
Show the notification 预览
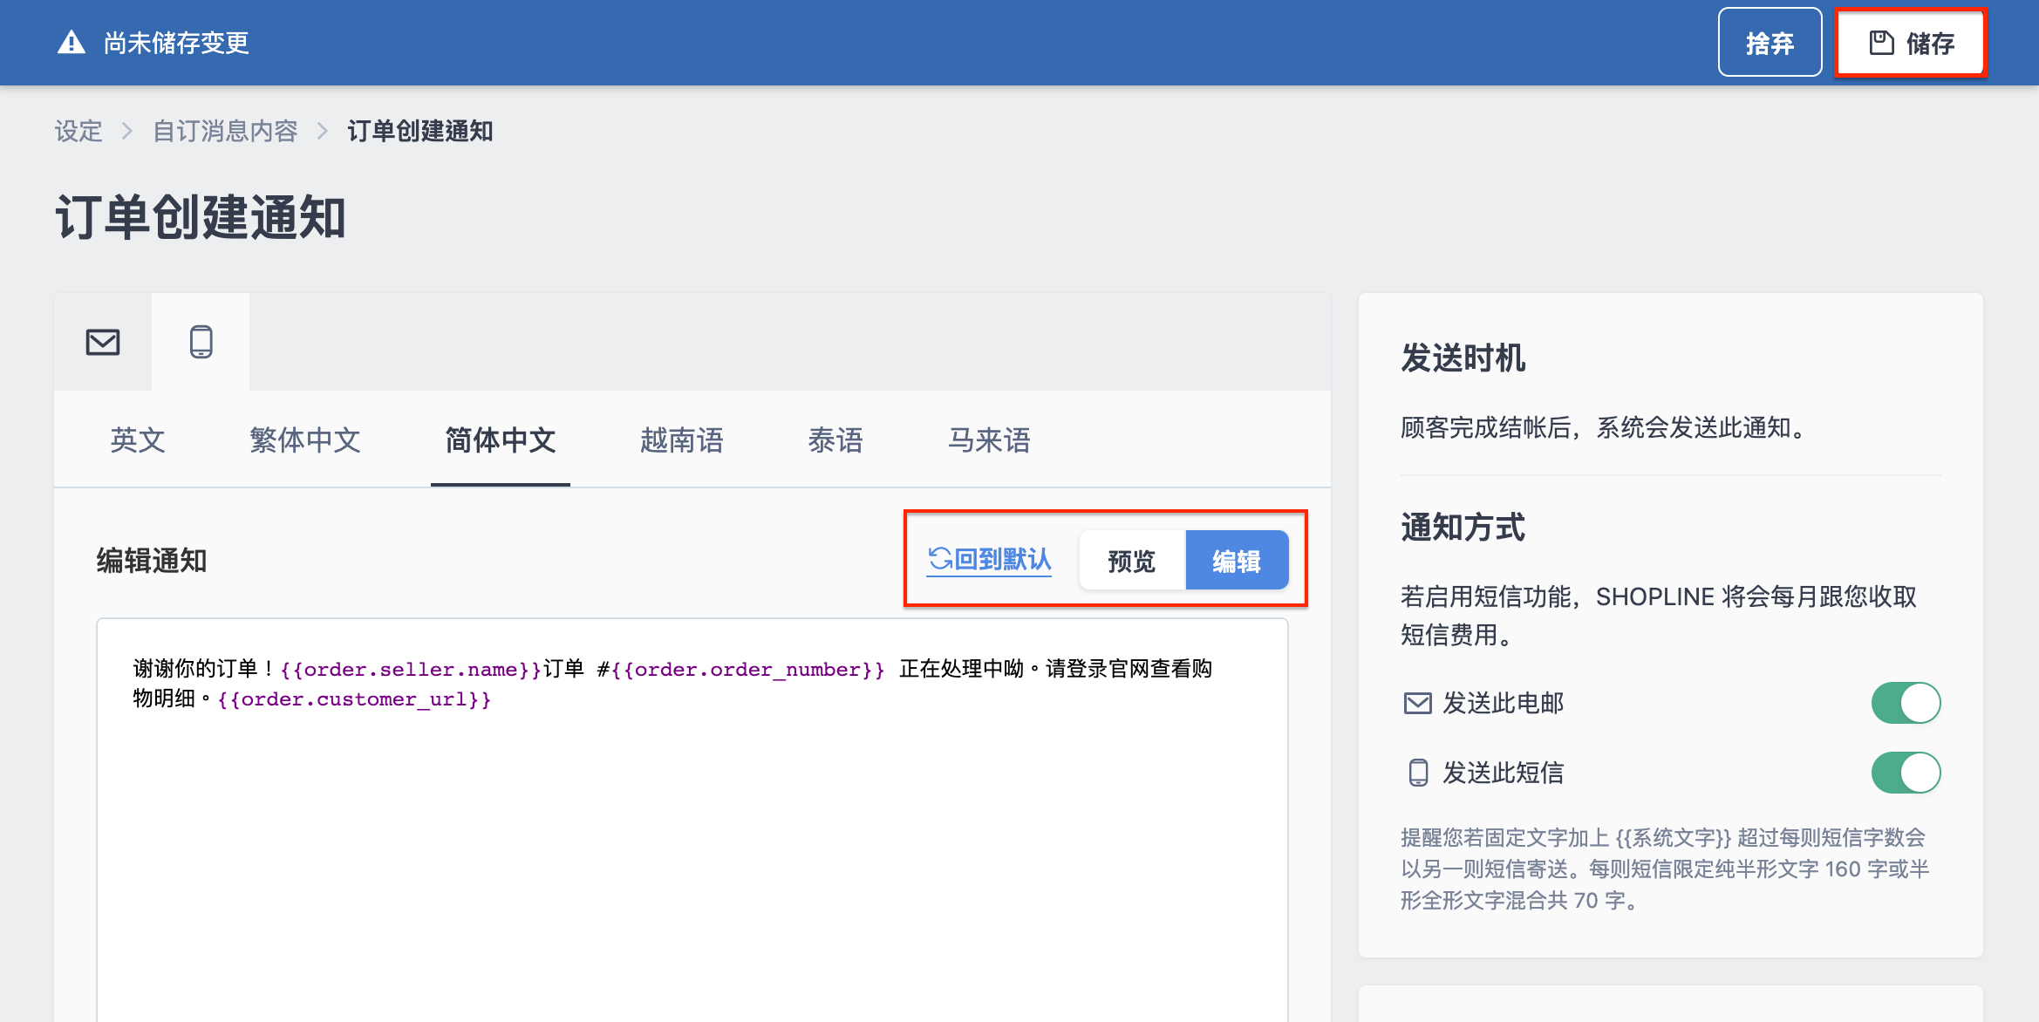coord(1132,560)
